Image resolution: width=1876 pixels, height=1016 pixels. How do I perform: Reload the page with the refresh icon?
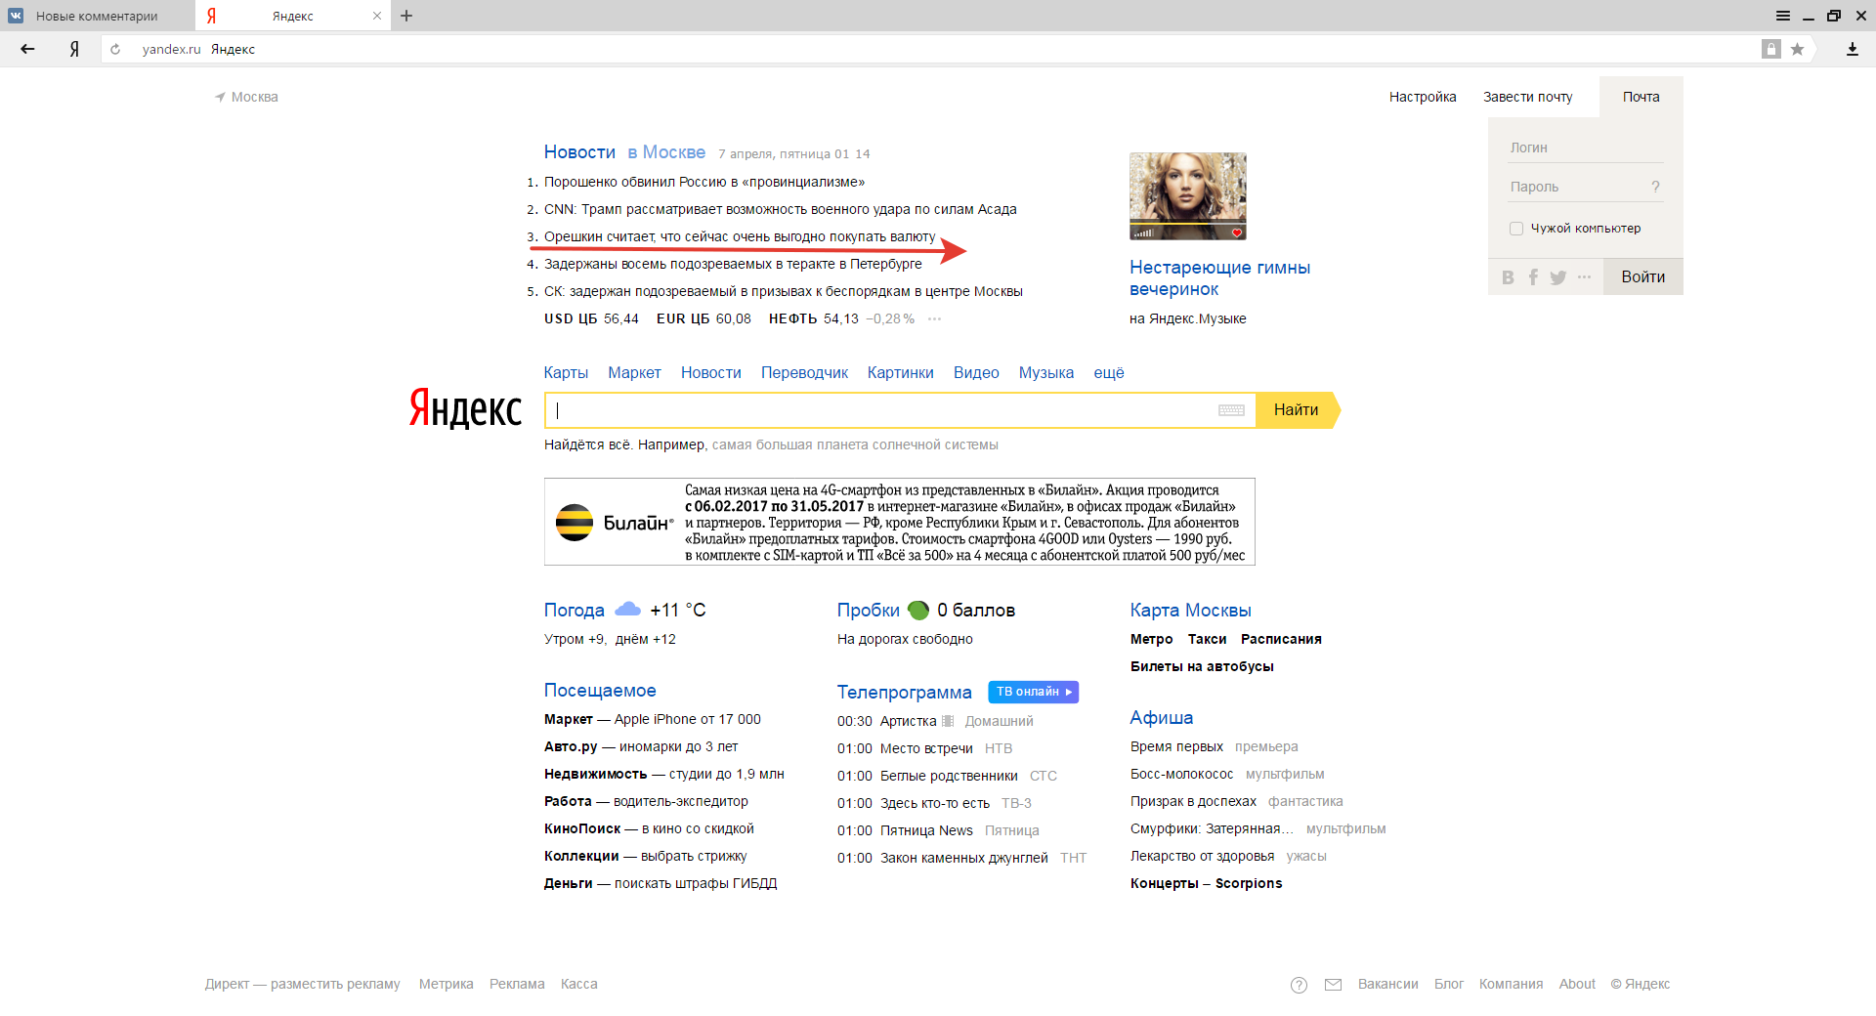(x=115, y=49)
